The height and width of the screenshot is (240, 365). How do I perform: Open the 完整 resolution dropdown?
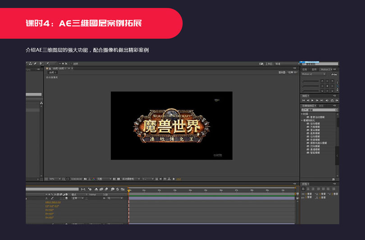(x=104, y=179)
